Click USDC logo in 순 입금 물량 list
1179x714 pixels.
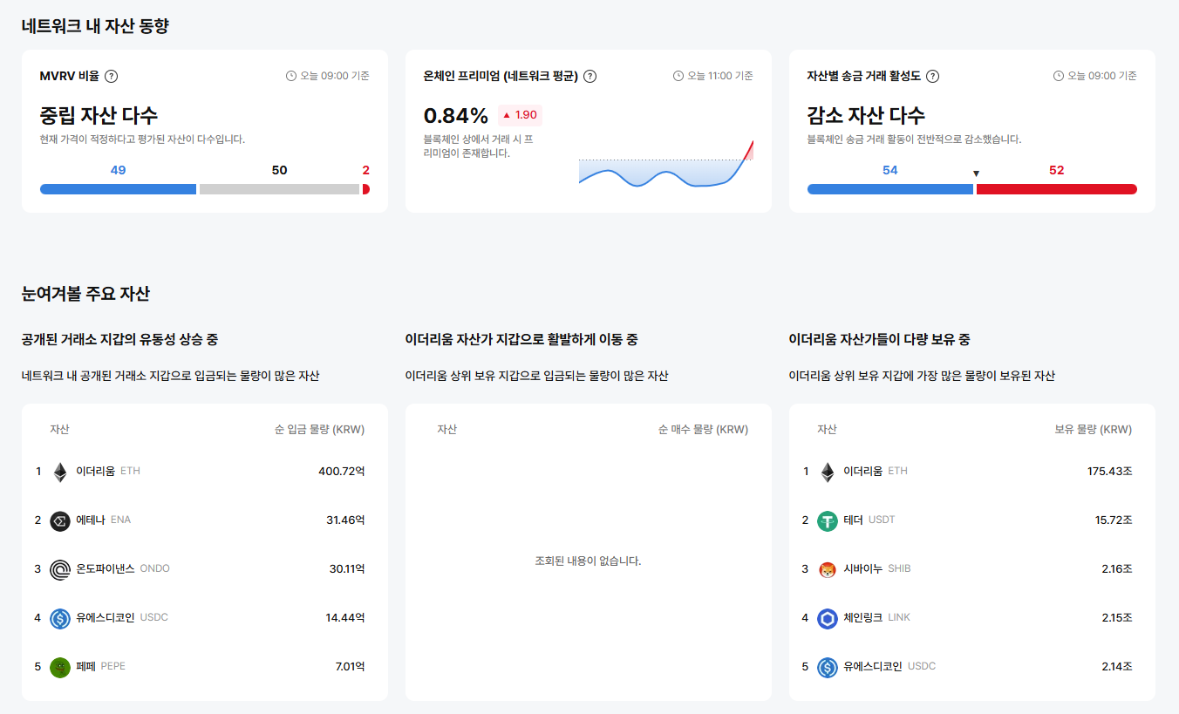click(x=60, y=618)
